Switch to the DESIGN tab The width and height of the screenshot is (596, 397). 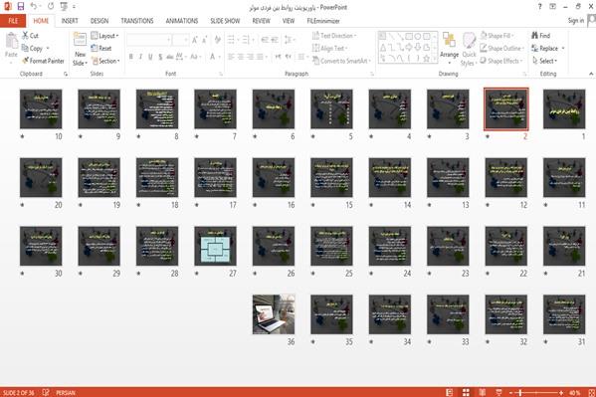99,21
